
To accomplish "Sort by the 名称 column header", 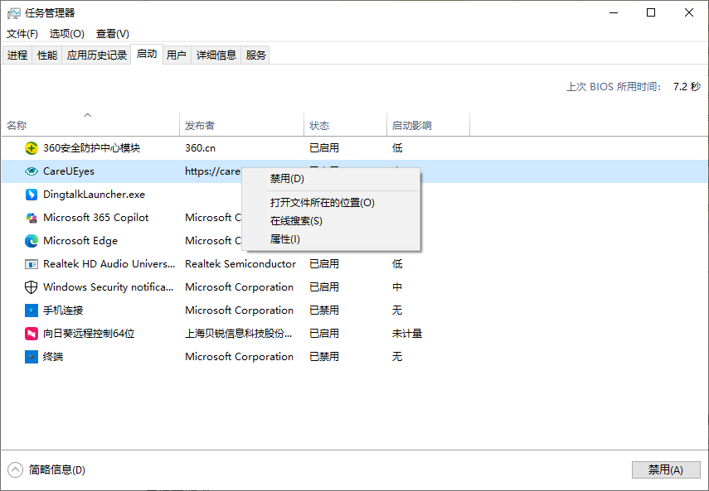I will [90, 126].
